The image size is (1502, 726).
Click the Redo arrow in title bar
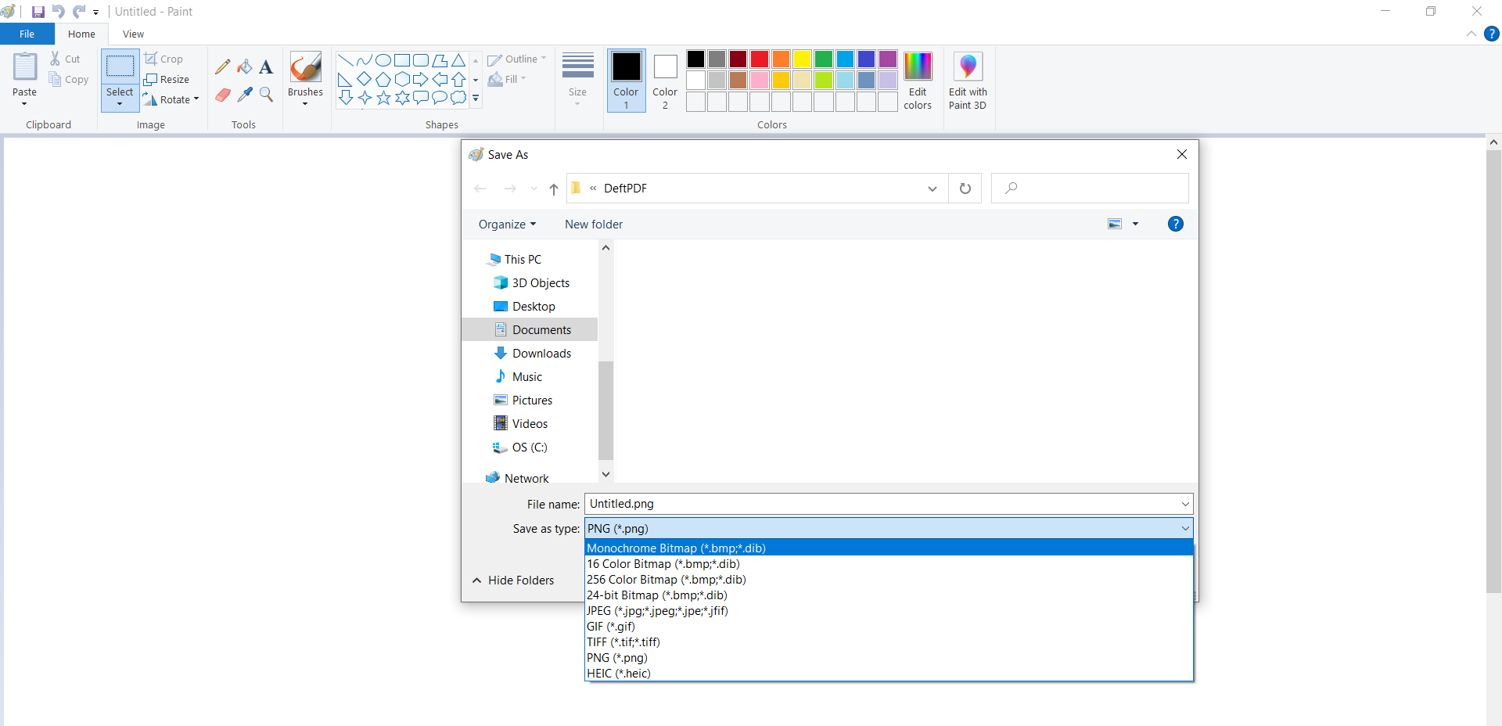coord(79,12)
